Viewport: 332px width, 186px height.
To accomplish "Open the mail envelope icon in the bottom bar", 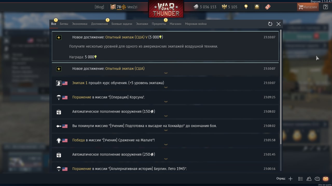I will [325, 179].
